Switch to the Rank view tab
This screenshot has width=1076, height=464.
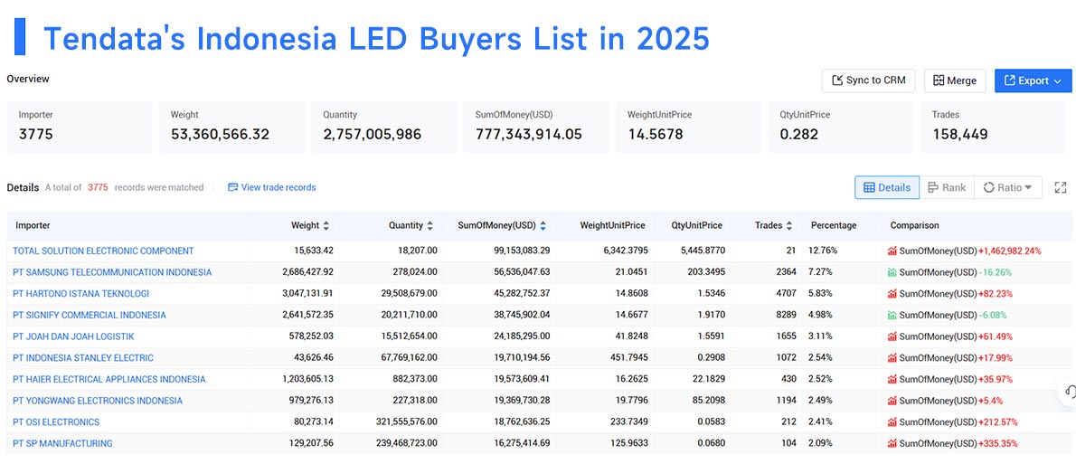tap(947, 187)
